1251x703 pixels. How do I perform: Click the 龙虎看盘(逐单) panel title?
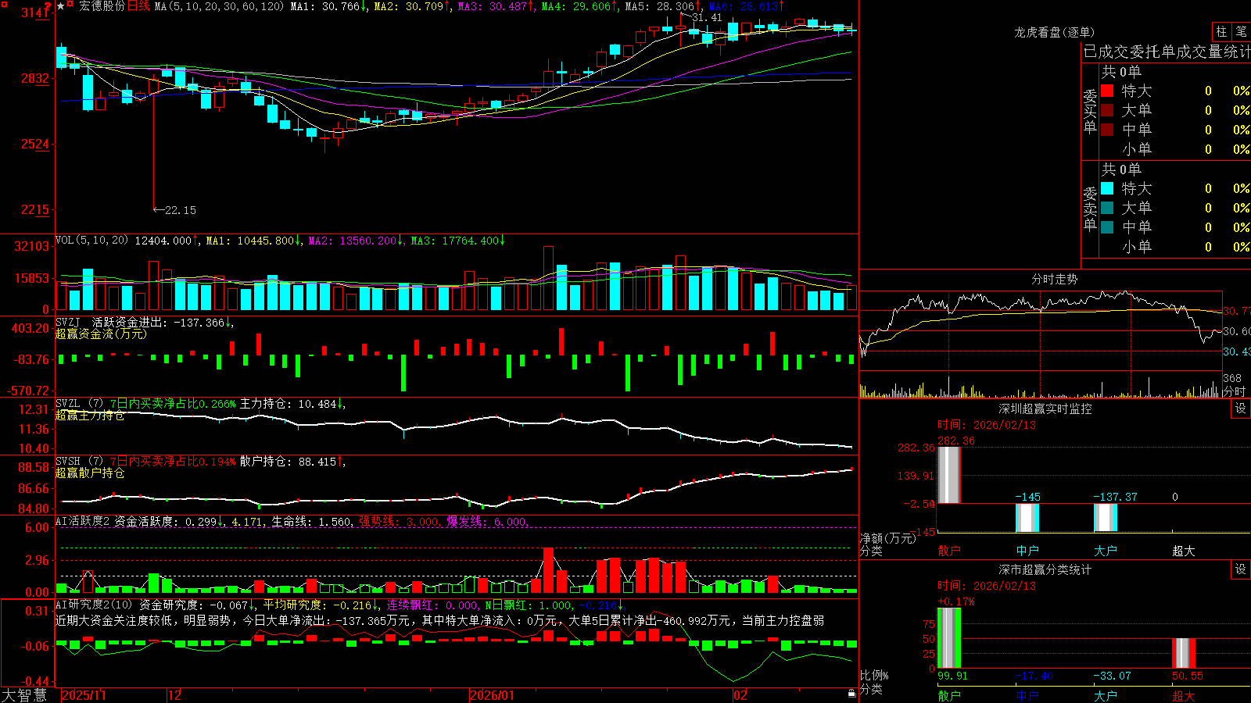pyautogui.click(x=1054, y=32)
